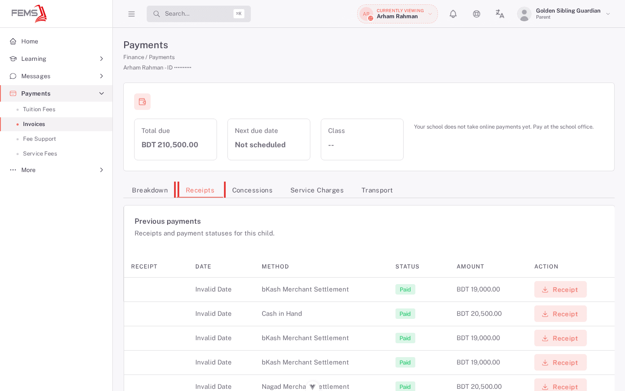
Task: Click the More ellipsis icon
Action: pyautogui.click(x=13, y=170)
